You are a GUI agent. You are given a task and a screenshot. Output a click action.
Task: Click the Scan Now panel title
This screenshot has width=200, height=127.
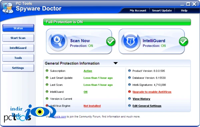point(80,41)
